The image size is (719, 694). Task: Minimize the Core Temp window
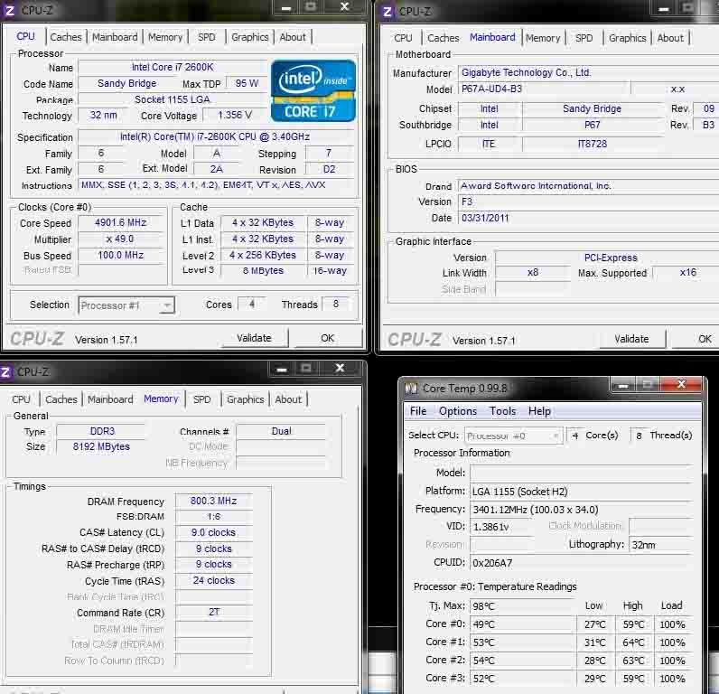tap(622, 384)
